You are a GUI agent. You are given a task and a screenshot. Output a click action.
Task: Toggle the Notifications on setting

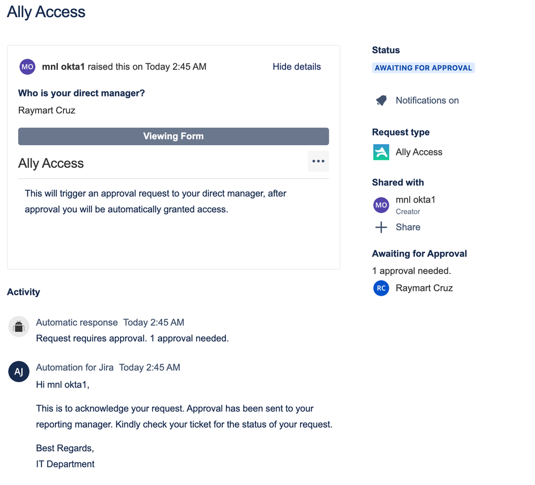(427, 100)
